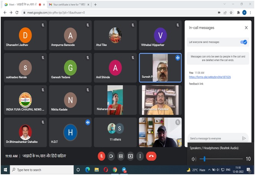Open a new browser tab
The image size is (255, 175).
pos(95,5)
